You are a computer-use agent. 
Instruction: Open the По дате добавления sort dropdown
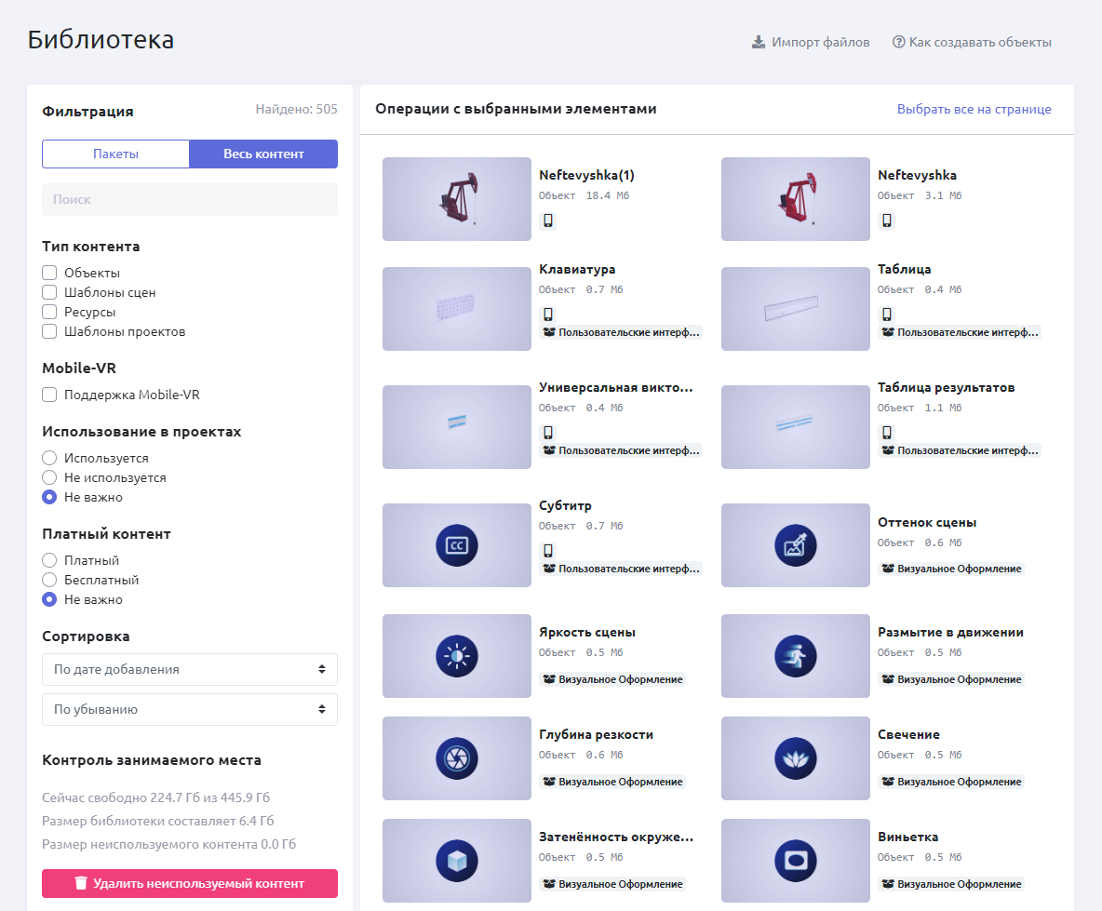190,669
